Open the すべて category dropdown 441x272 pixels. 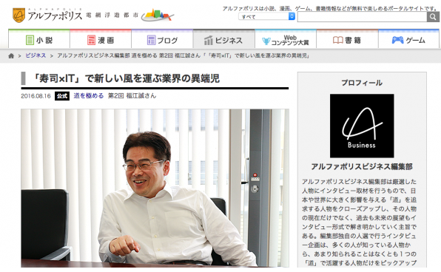point(266,16)
